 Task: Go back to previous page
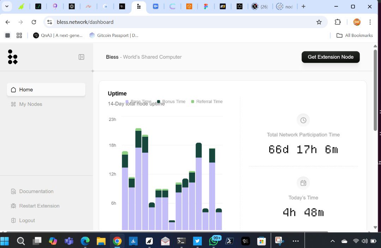coord(8,22)
